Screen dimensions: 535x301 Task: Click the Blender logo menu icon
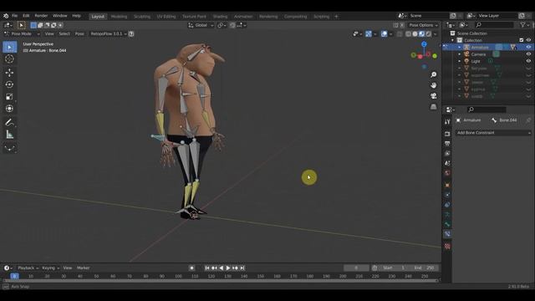(x=6, y=16)
